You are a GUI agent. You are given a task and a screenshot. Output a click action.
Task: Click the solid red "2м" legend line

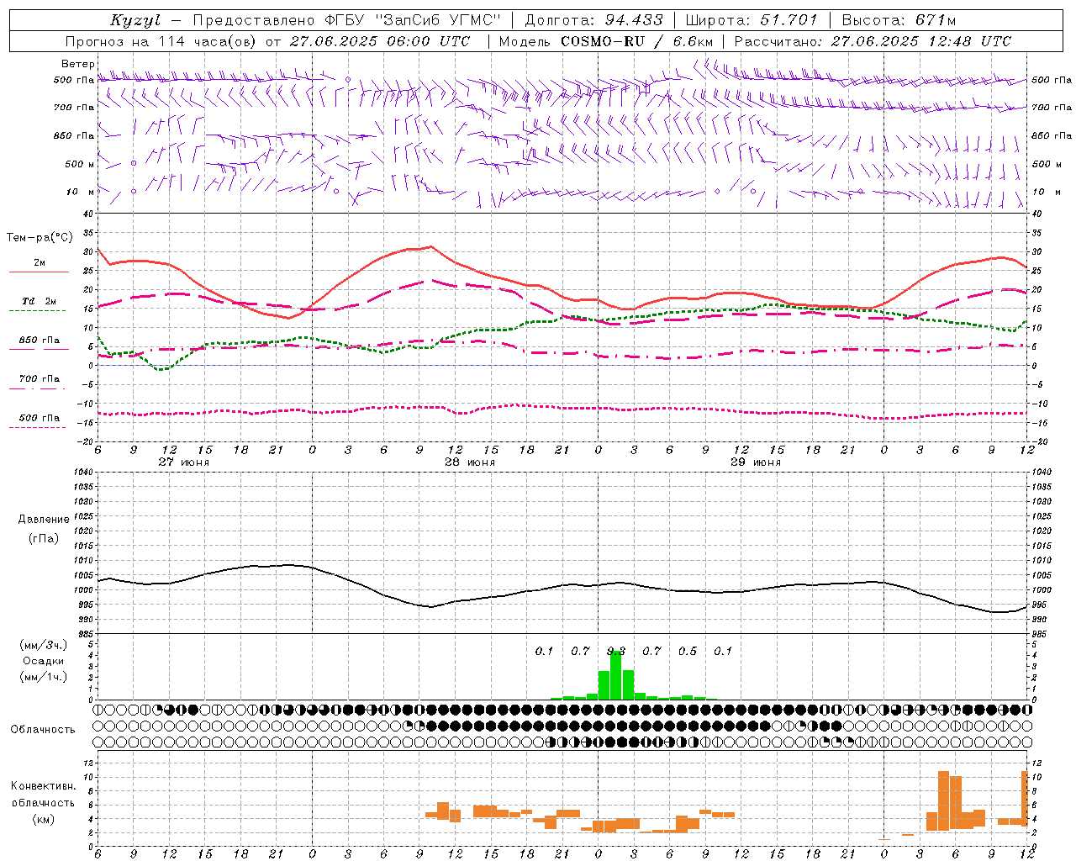[39, 272]
